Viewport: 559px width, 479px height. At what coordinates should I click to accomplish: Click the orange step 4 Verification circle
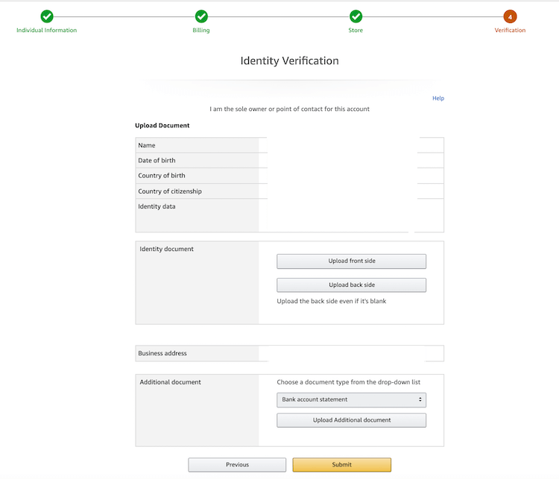pos(510,16)
